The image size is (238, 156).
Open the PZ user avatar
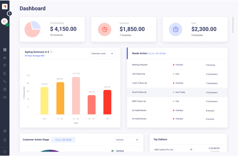[4, 21]
